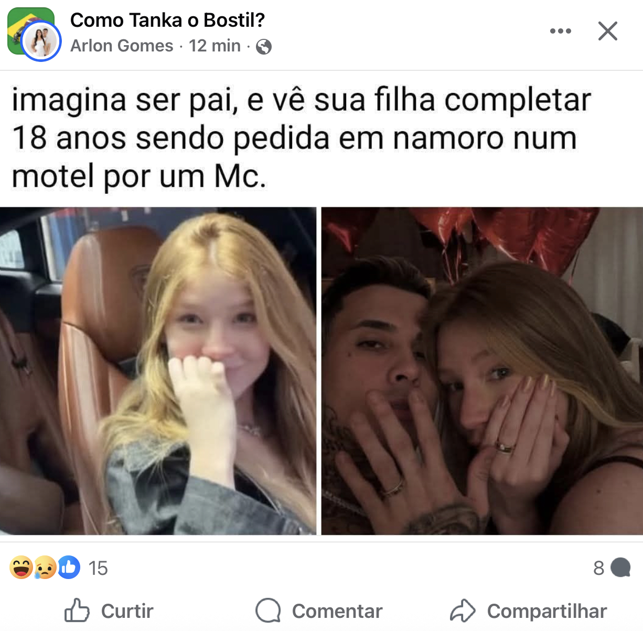Click the Curtir thumbs-up icon
This screenshot has height=631, width=643.
[x=77, y=611]
